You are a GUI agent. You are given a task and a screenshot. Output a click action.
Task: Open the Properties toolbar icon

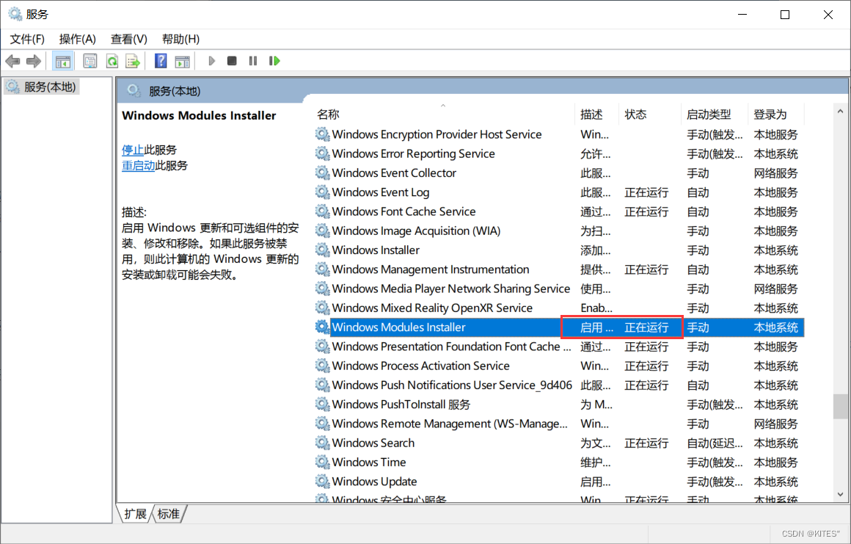pos(90,62)
